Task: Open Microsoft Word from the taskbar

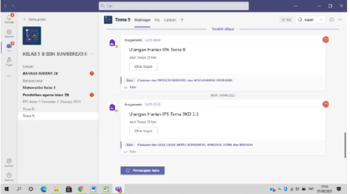Action: click(93, 189)
